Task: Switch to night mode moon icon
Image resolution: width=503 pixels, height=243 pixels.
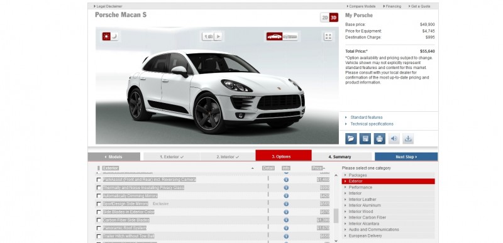Action: pyautogui.click(x=114, y=36)
